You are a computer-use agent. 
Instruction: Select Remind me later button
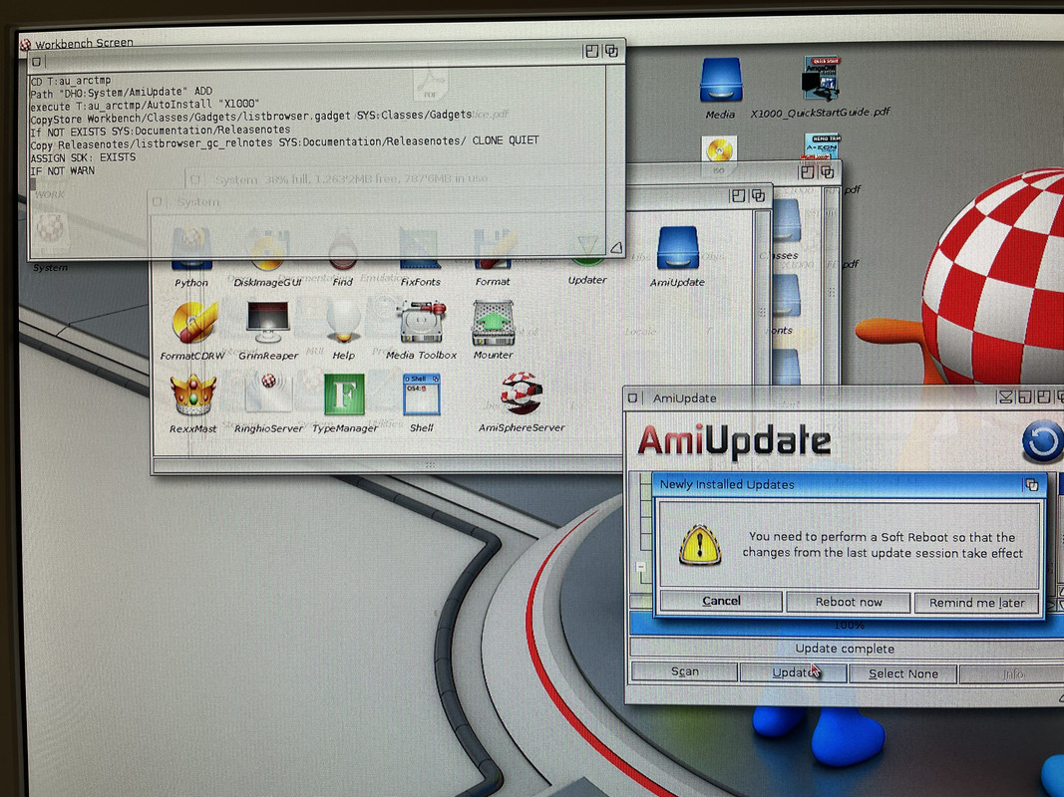point(976,603)
